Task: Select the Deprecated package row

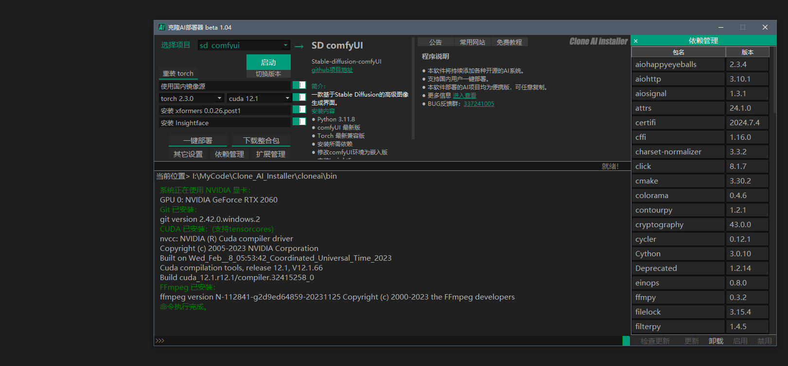Action: click(x=700, y=268)
